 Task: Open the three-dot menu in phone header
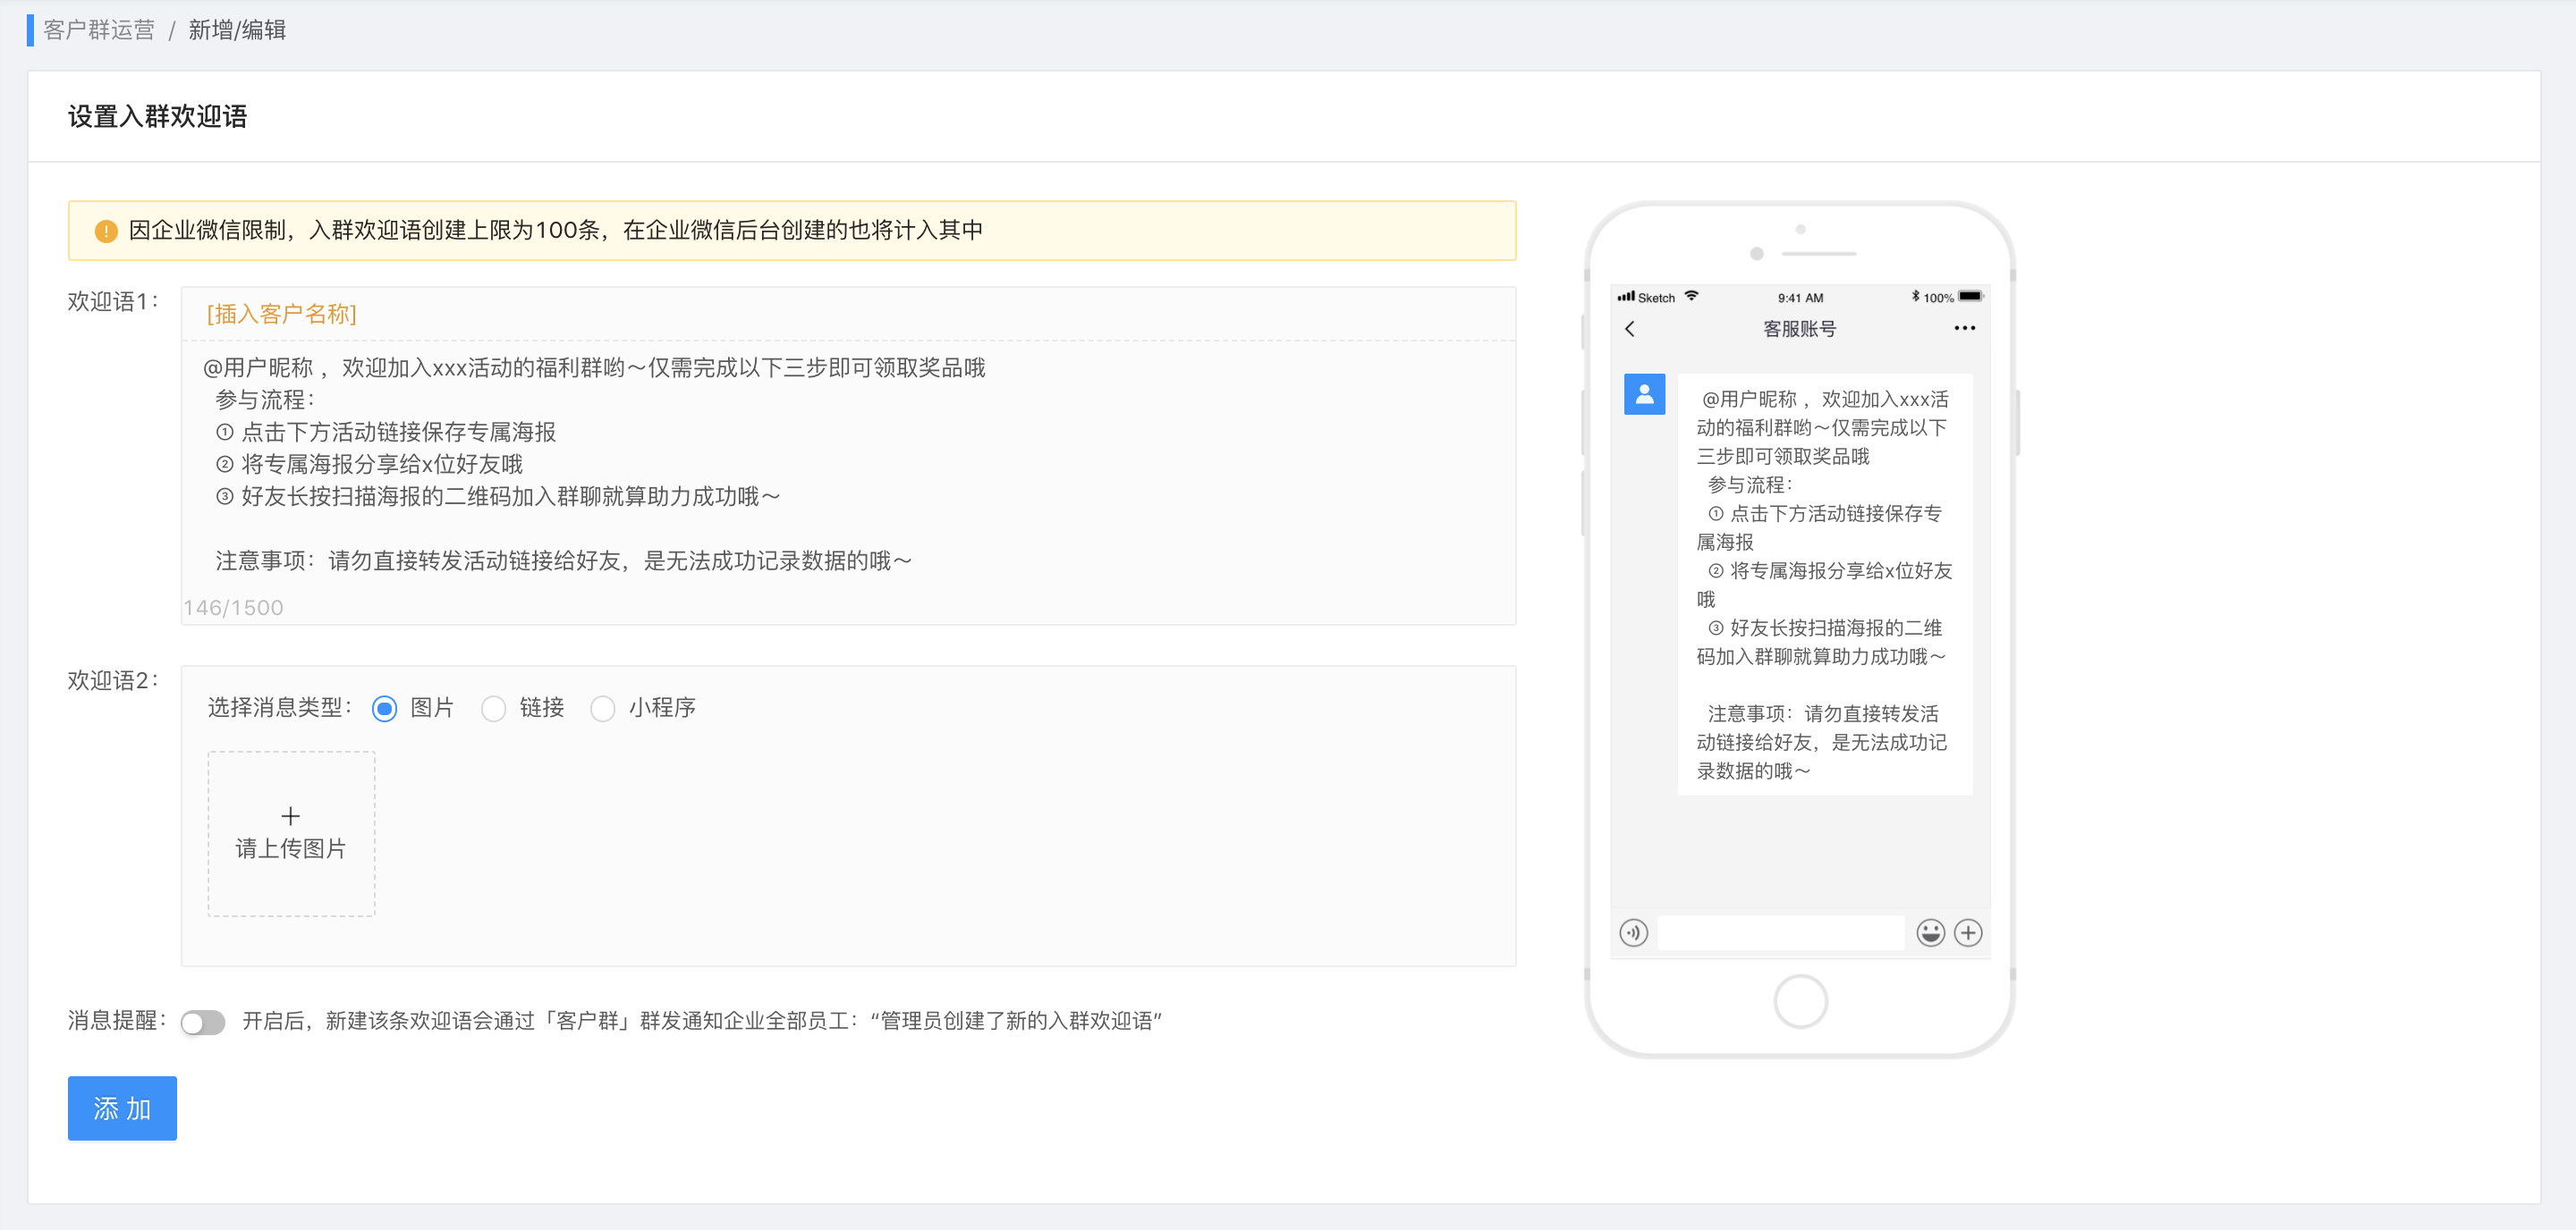(x=1964, y=329)
